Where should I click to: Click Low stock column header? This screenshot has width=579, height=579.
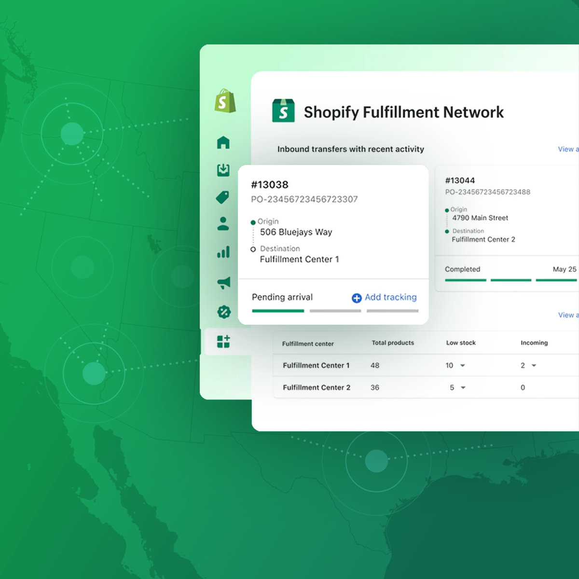(x=461, y=343)
